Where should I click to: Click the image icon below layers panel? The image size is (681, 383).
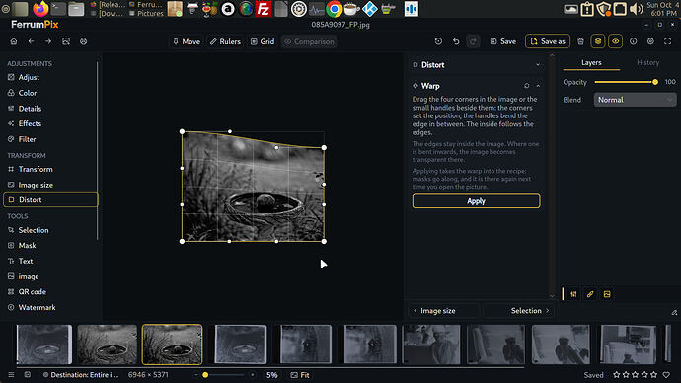[607, 294]
